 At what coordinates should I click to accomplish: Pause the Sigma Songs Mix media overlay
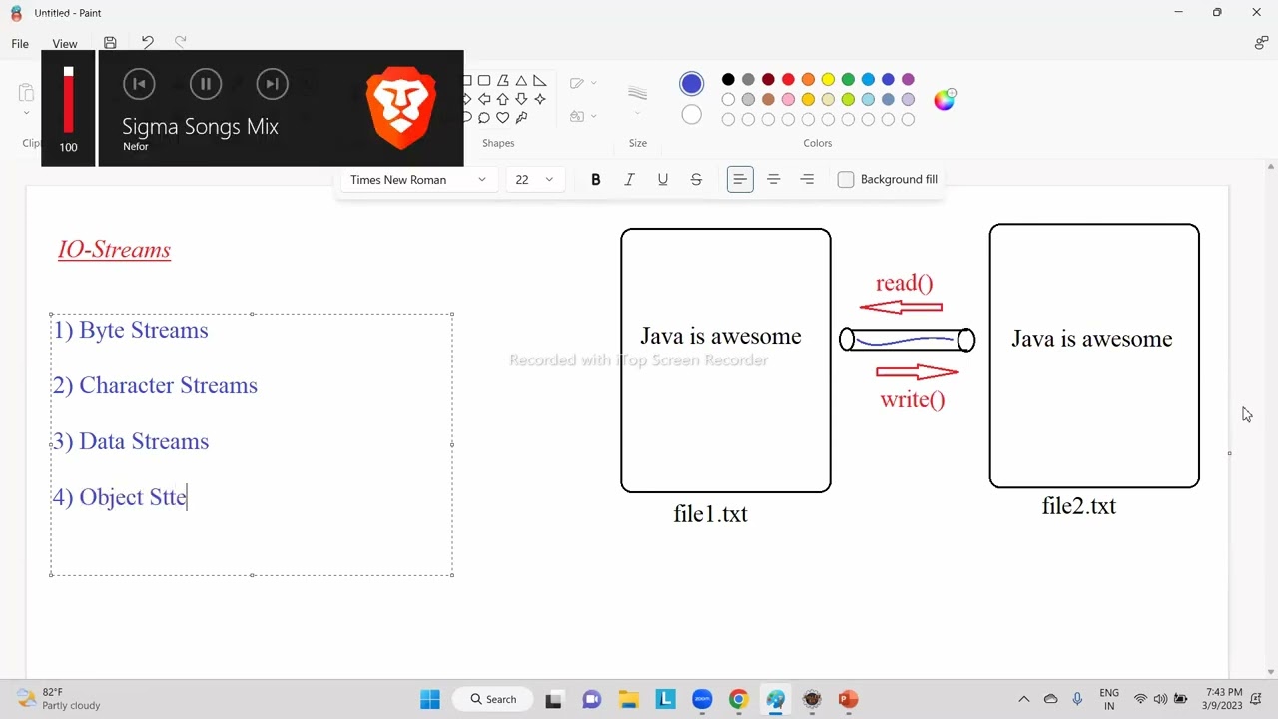206,84
